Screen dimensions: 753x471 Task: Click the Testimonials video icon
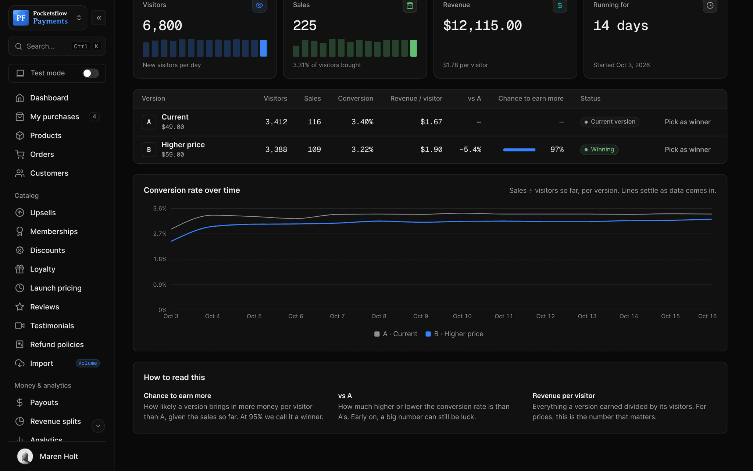[20, 326]
